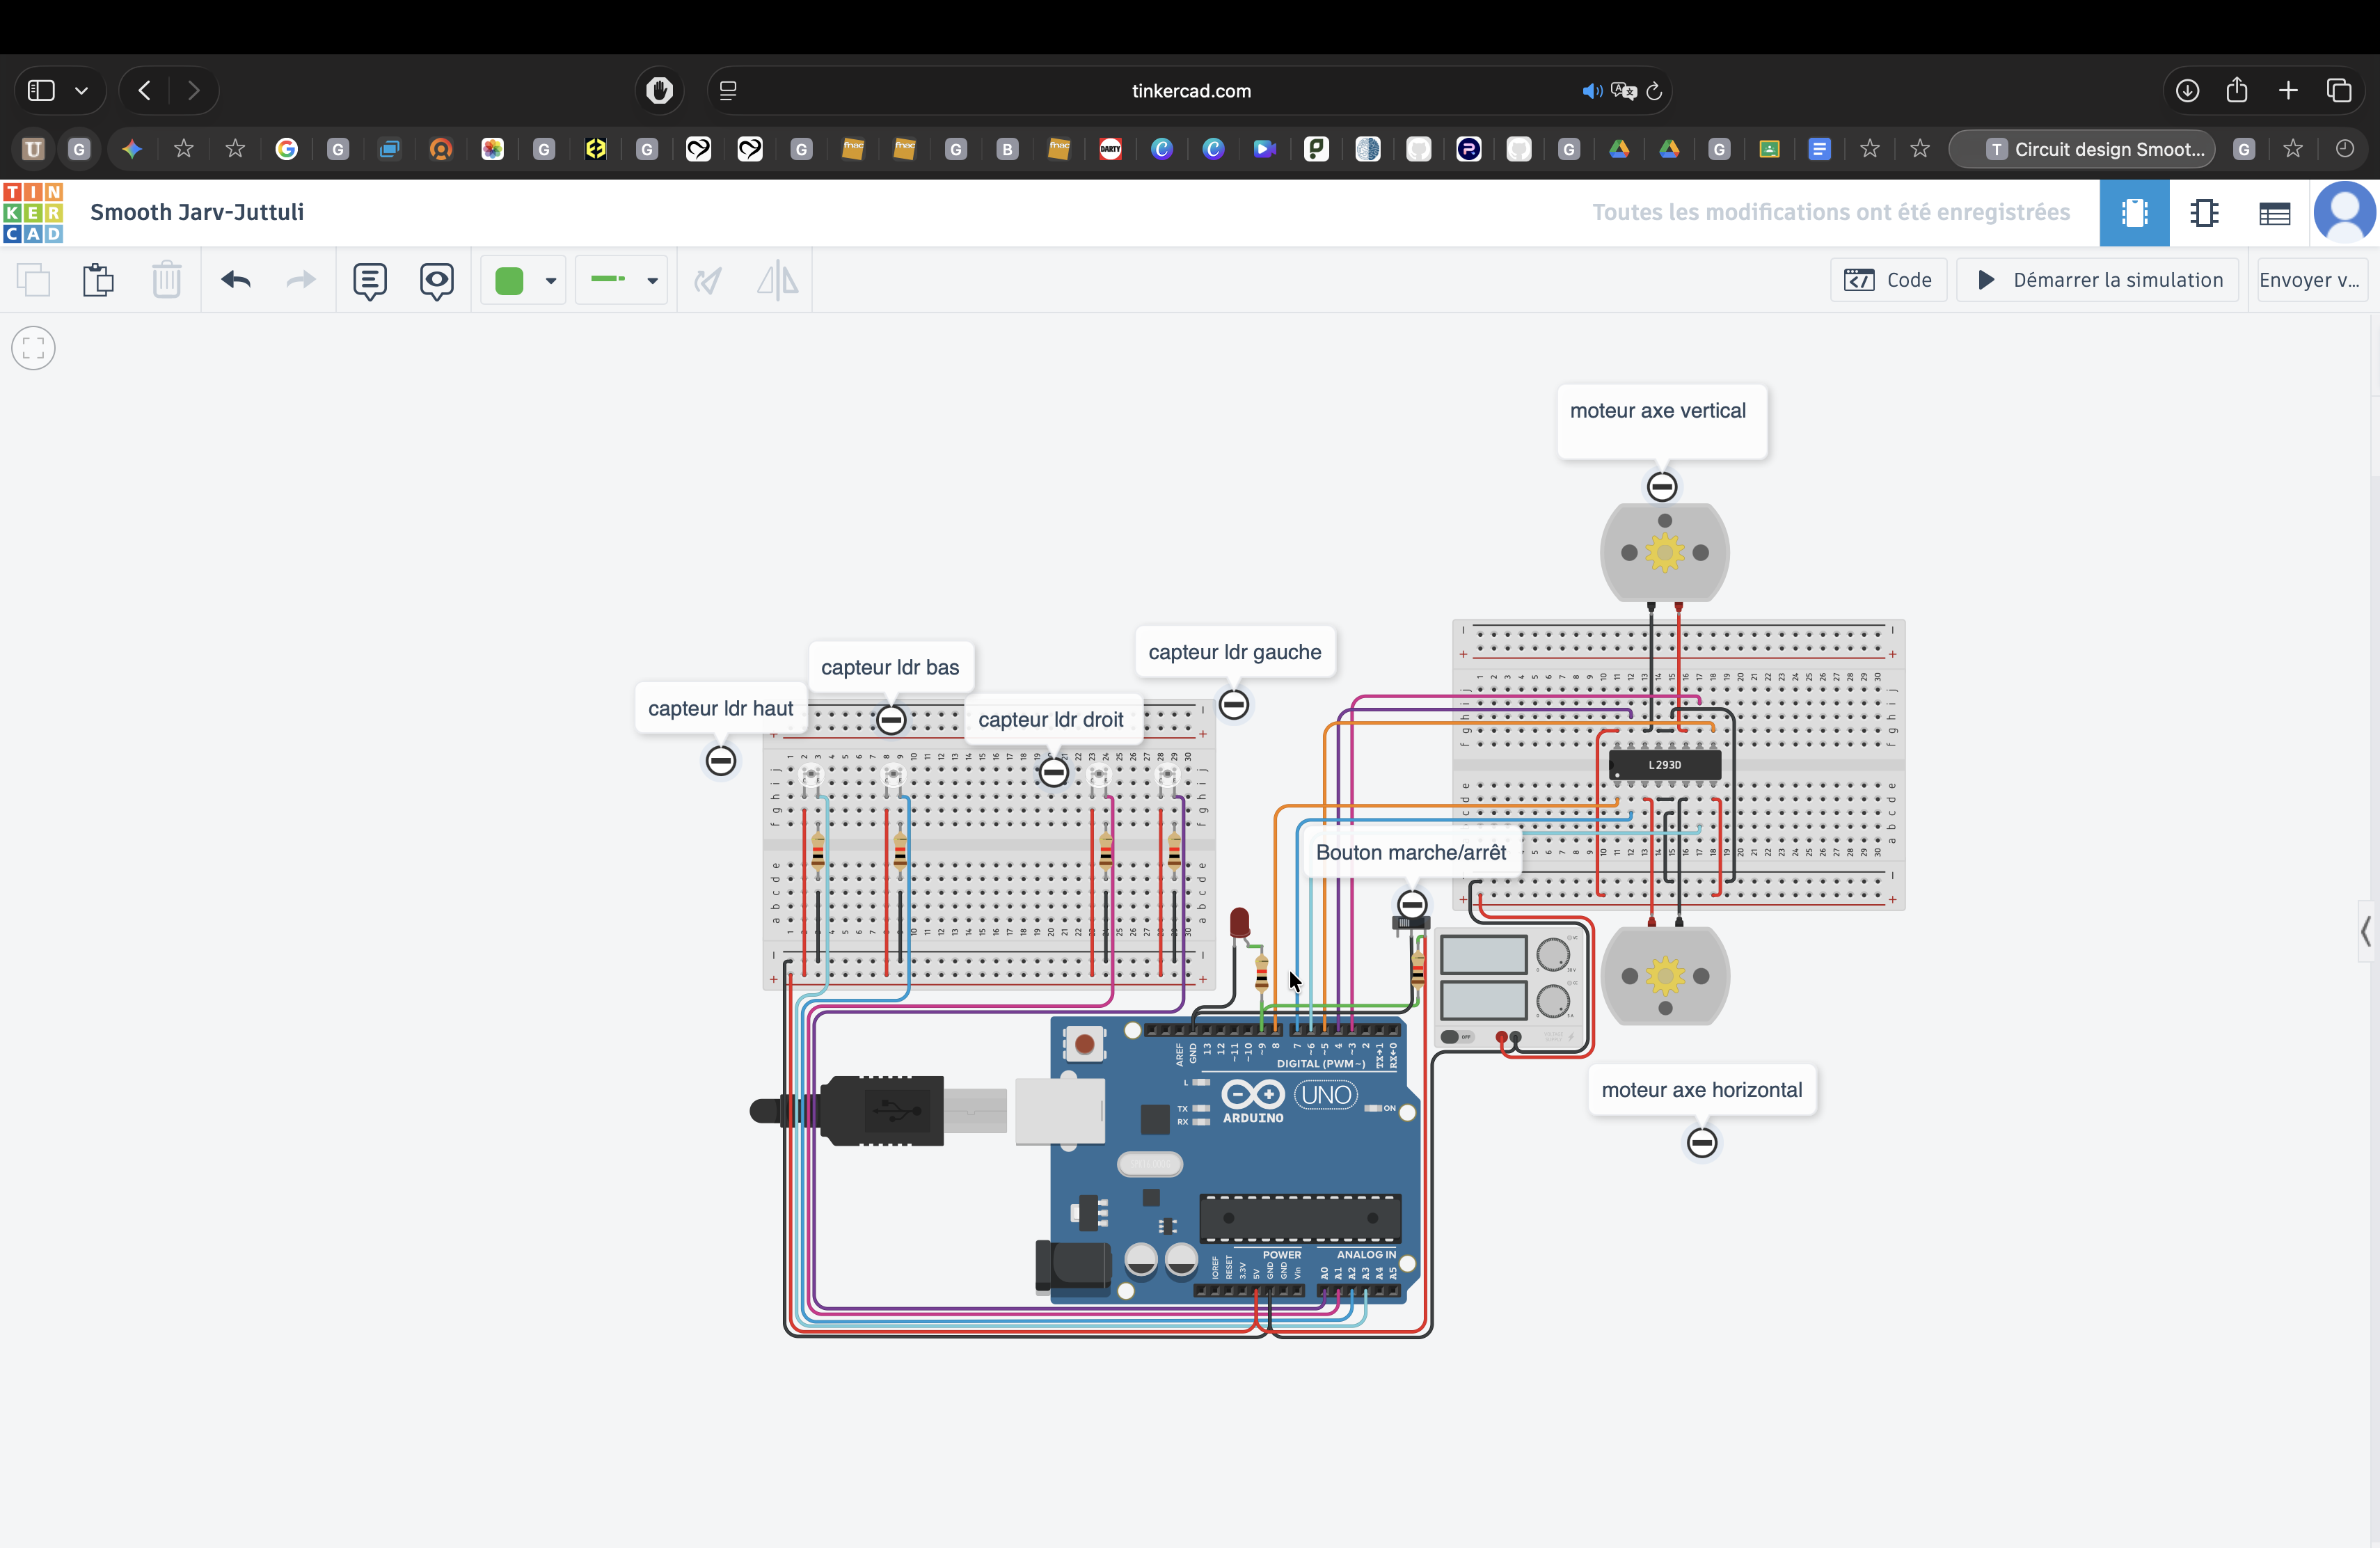
Task: Switch to schematic view icon
Action: 2204,213
